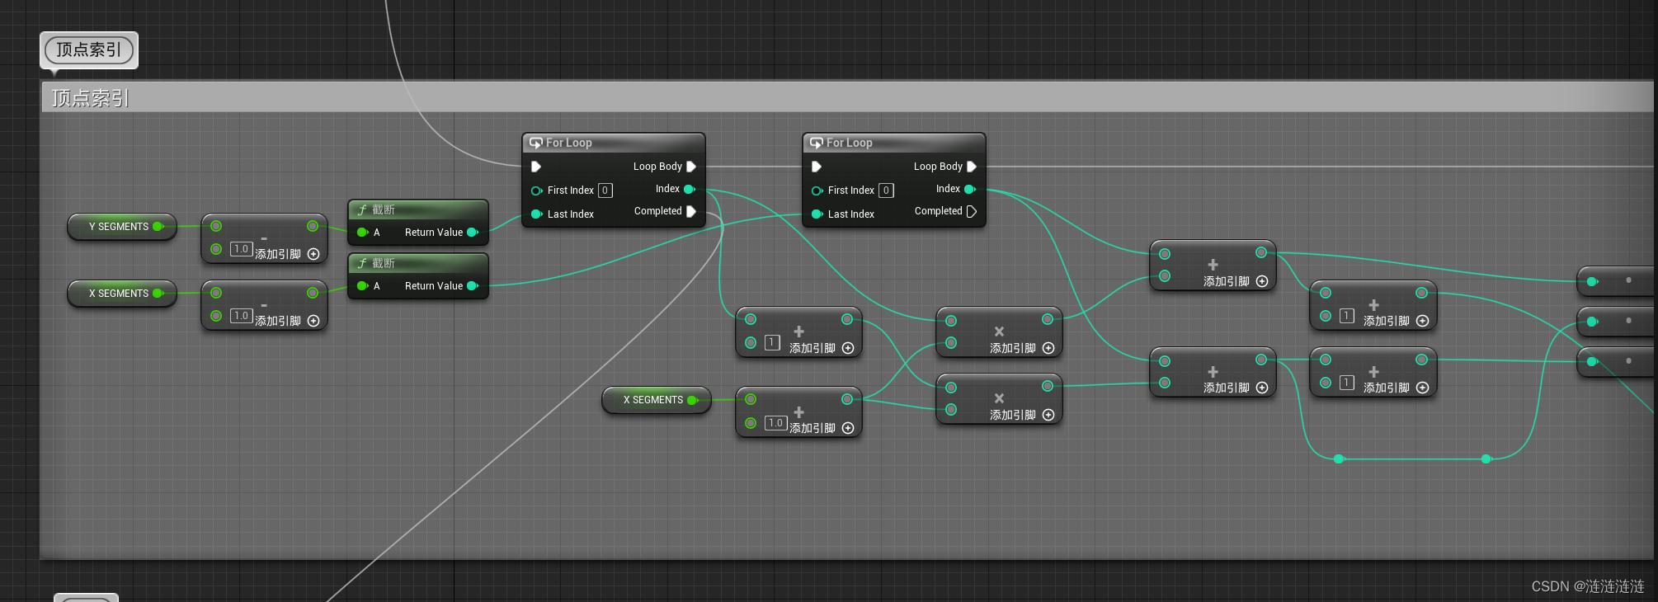
Task: Click the second For Loop's Loop Body exec pin
Action: pyautogui.click(x=972, y=167)
